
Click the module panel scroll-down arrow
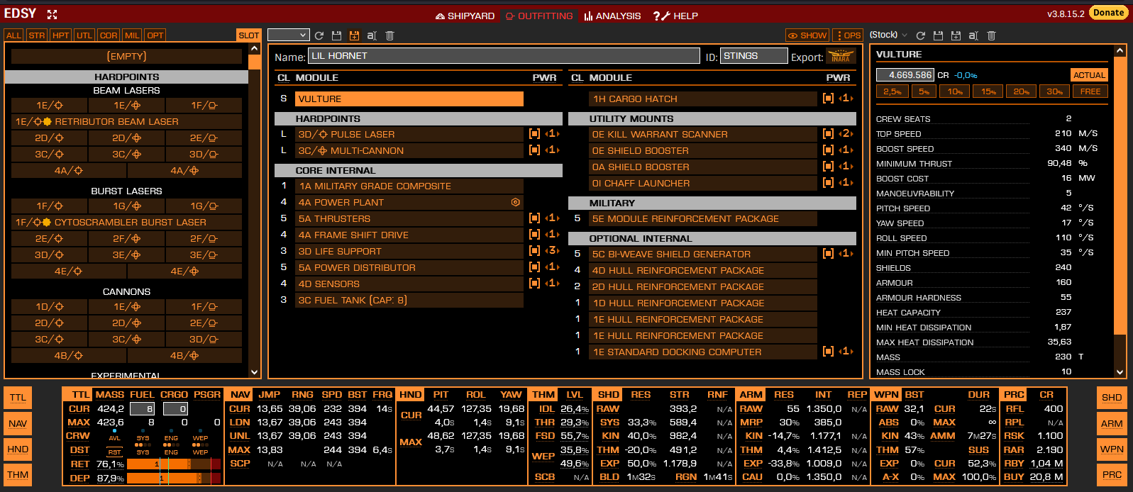click(255, 371)
